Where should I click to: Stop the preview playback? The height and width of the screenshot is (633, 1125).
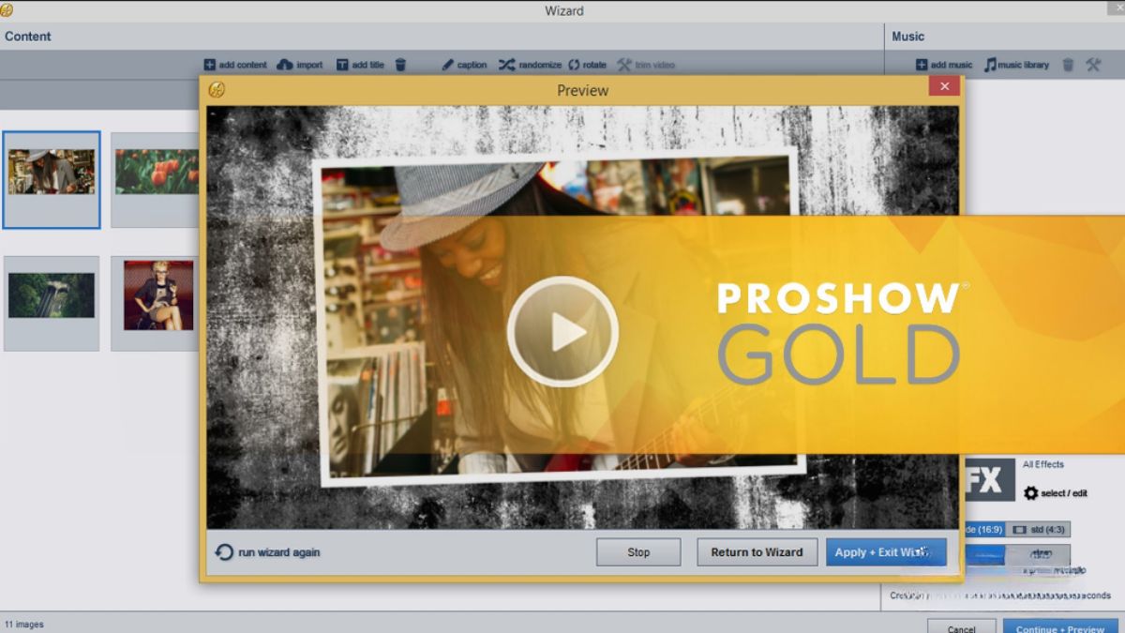(637, 552)
